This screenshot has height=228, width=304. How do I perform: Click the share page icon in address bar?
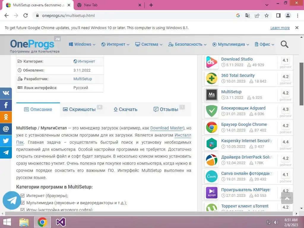pyautogui.click(x=257, y=15)
